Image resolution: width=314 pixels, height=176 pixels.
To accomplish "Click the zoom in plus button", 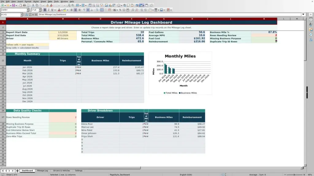I will (304, 174).
